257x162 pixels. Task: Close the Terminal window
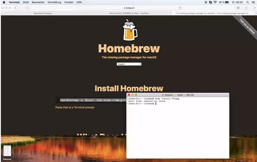click(129, 95)
